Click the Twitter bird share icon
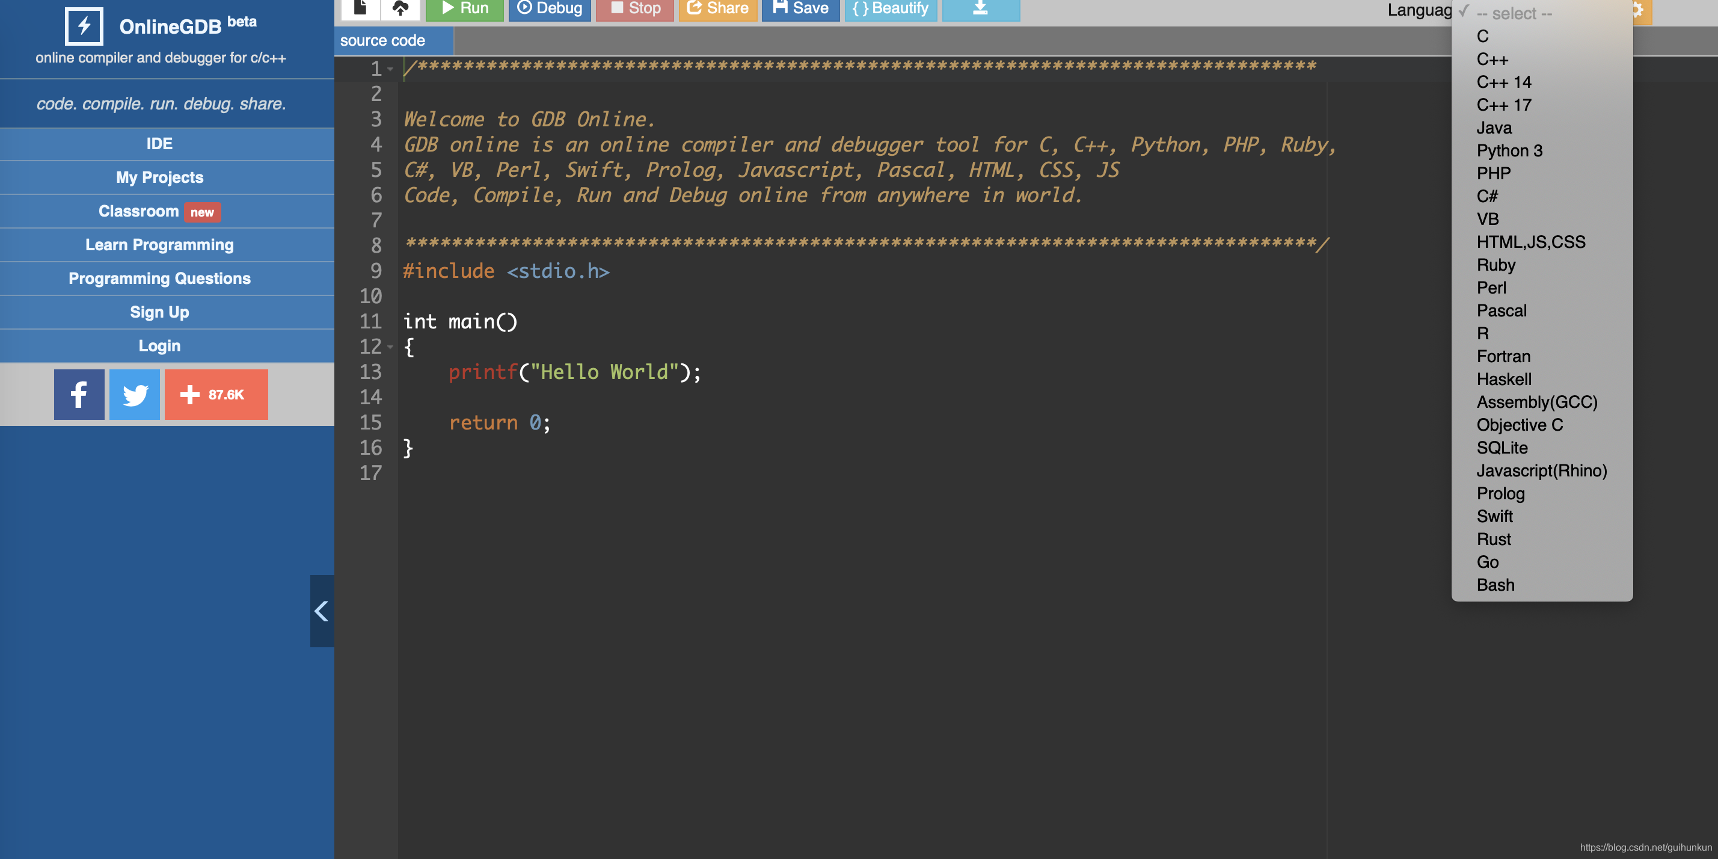Image resolution: width=1718 pixels, height=859 pixels. click(x=135, y=394)
